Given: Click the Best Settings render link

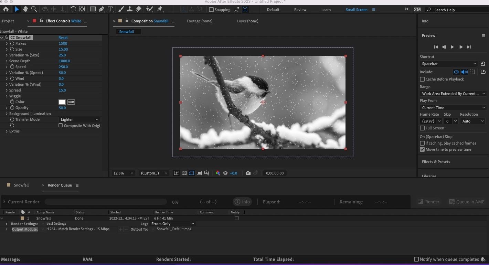Looking at the screenshot, I should pyautogui.click(x=56, y=224).
